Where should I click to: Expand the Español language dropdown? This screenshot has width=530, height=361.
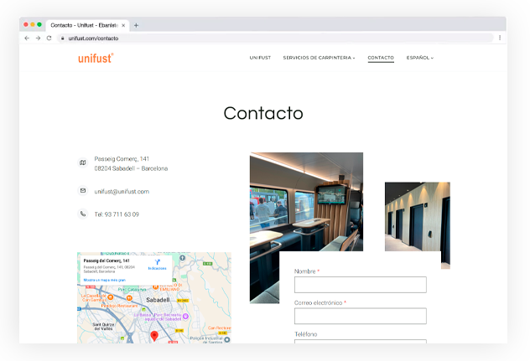pyautogui.click(x=420, y=58)
